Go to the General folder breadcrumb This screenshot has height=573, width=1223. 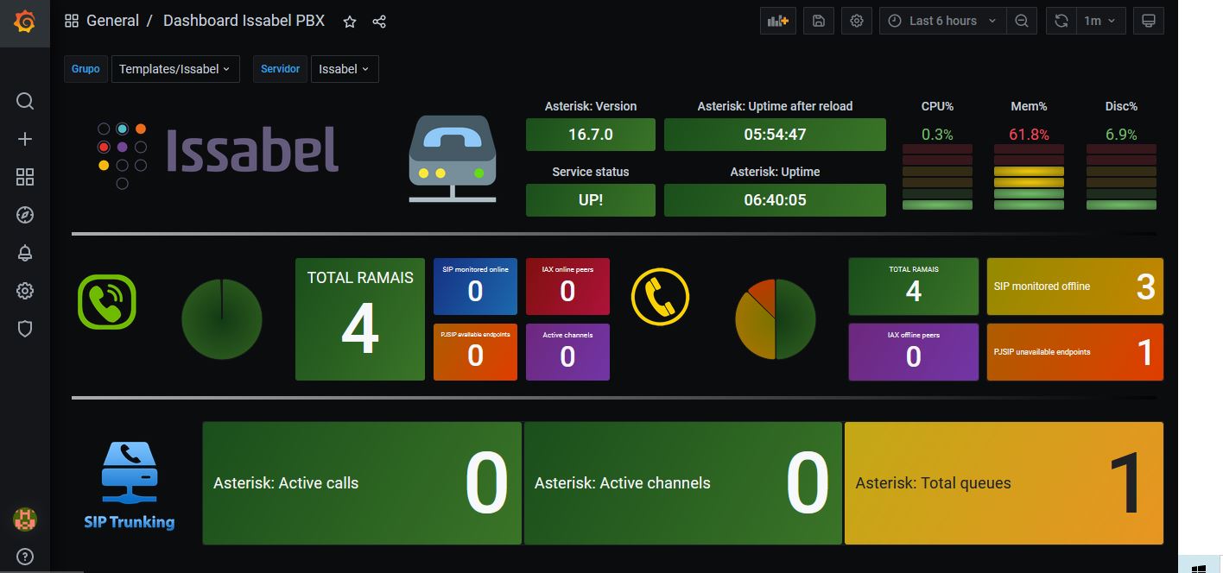click(112, 21)
